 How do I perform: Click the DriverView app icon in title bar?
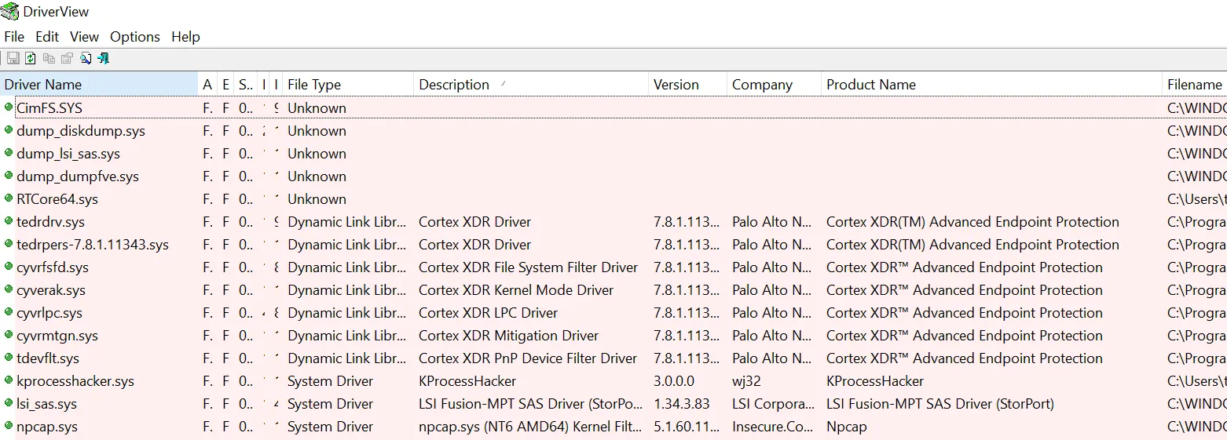coord(10,12)
